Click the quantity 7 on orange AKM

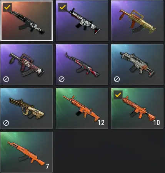[x=47, y=166]
